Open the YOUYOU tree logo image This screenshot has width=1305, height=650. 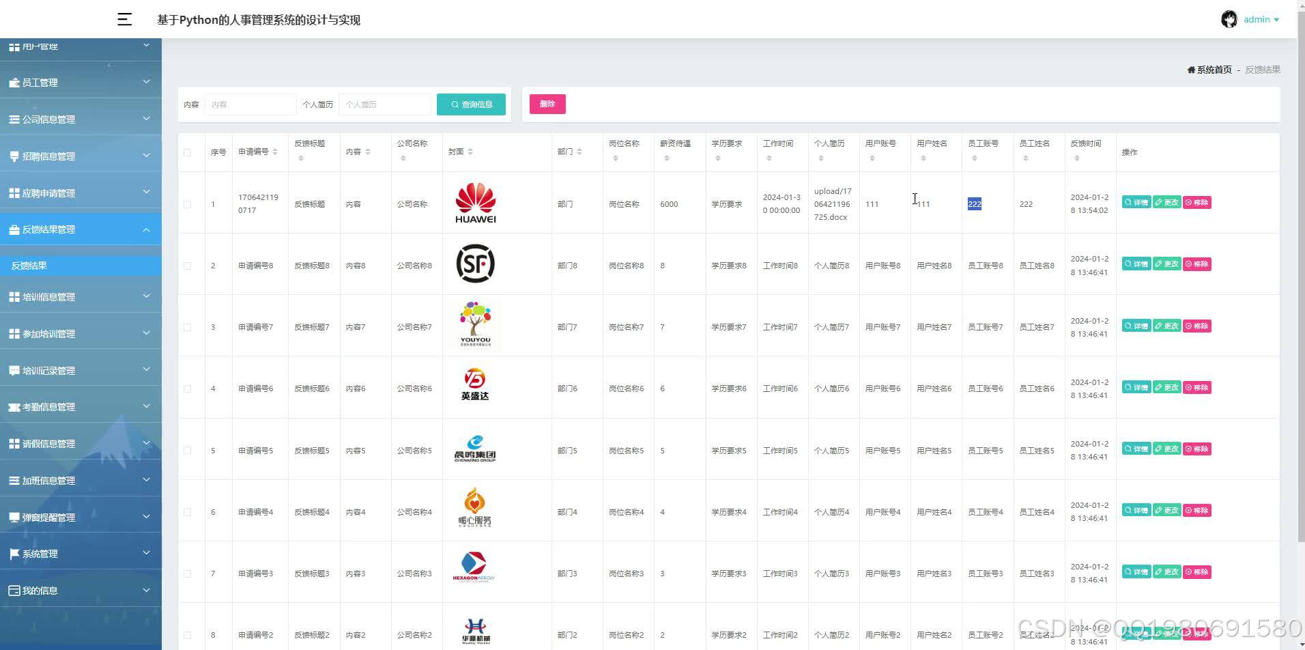tap(475, 325)
